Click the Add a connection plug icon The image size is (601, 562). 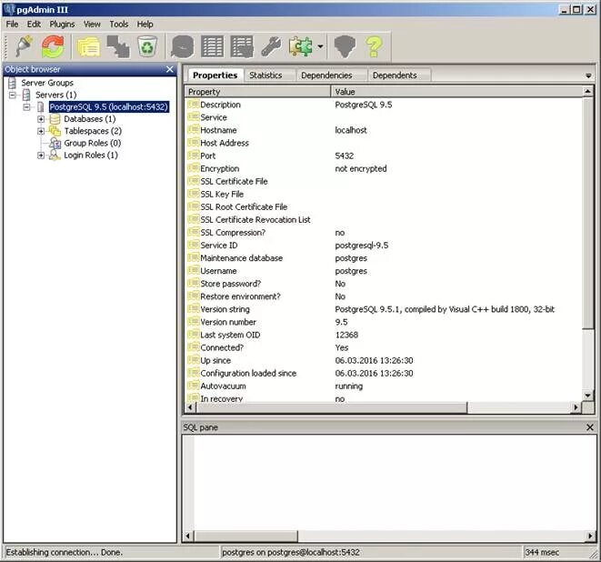point(25,46)
